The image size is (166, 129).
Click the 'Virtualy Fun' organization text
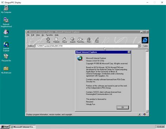pos(90,104)
